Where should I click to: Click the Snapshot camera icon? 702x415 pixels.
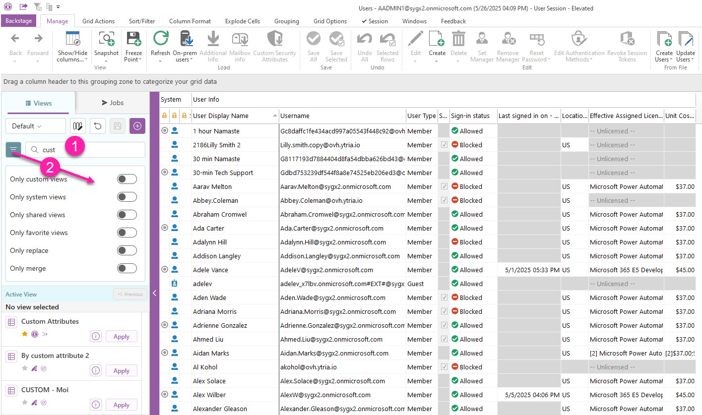click(x=106, y=39)
